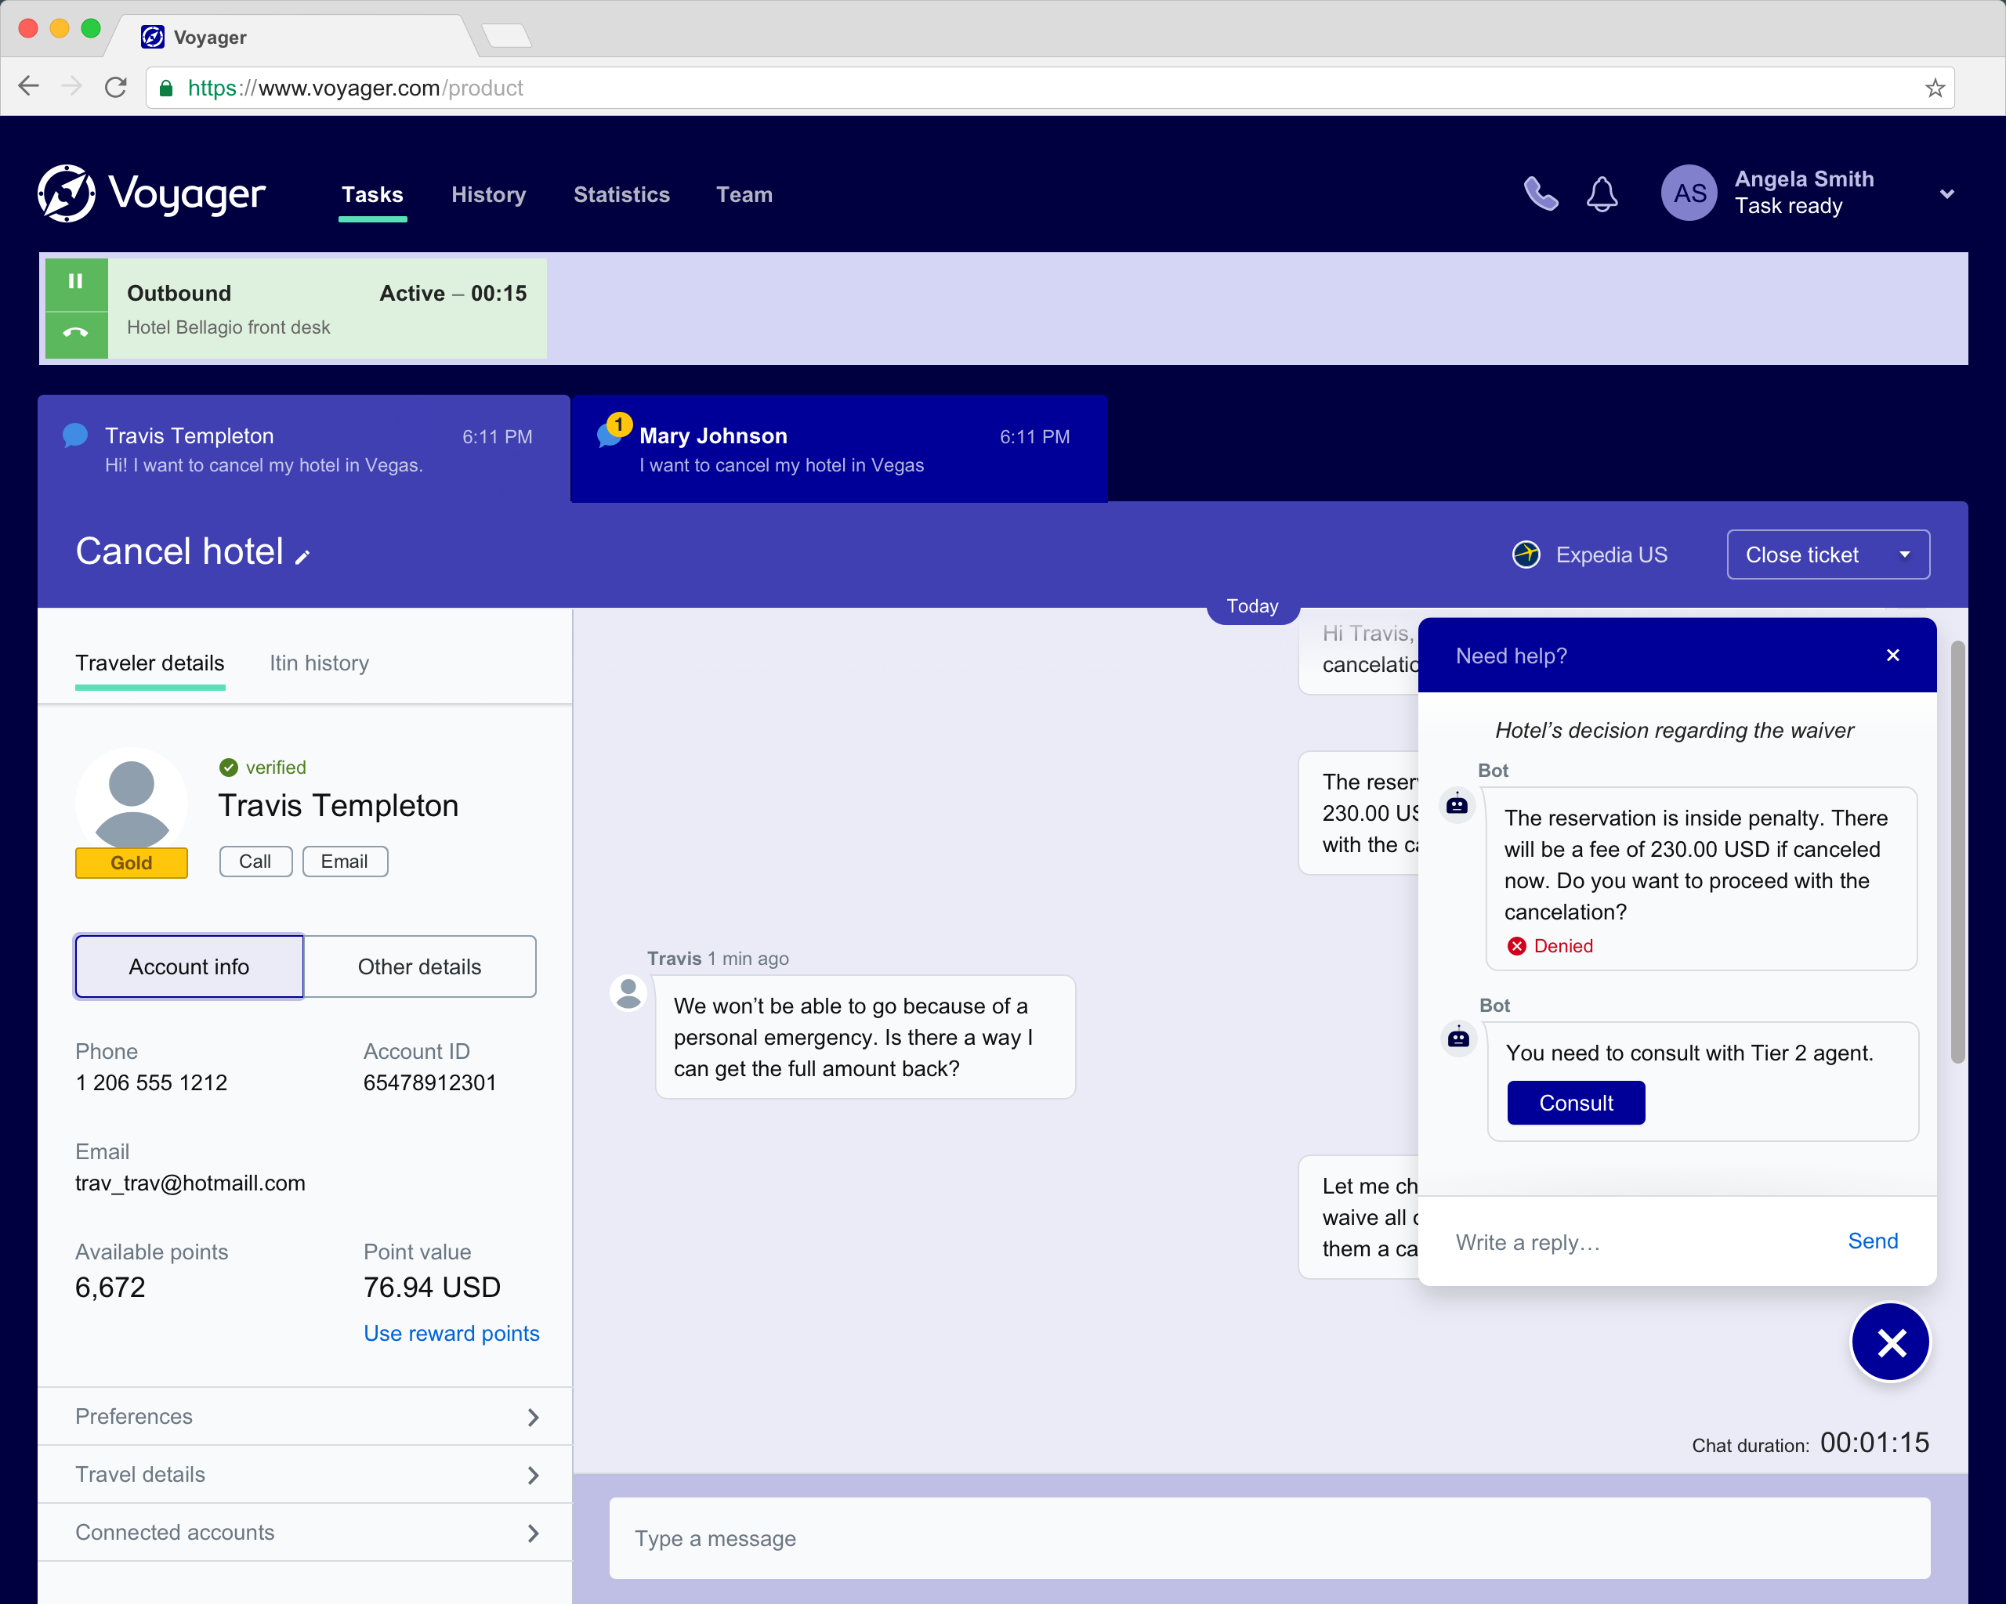Open notifications bell
Viewport: 2006px width, 1604px height.
(x=1601, y=194)
